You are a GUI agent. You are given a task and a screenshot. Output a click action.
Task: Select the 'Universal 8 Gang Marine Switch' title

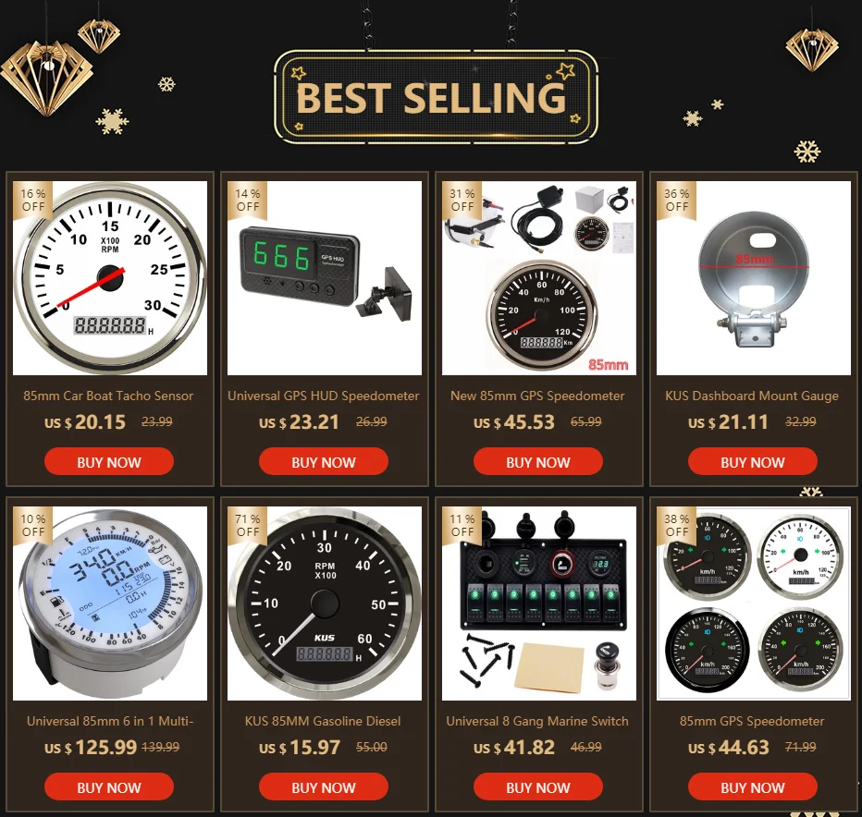point(537,722)
